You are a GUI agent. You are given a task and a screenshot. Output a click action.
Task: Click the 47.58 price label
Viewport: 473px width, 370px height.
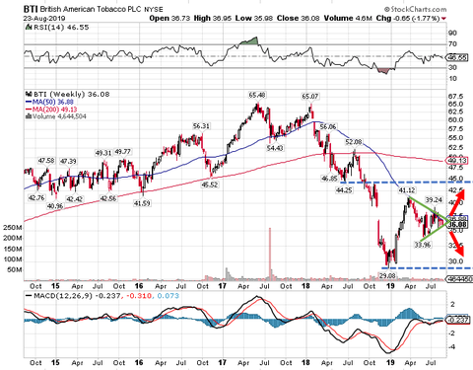(46, 161)
